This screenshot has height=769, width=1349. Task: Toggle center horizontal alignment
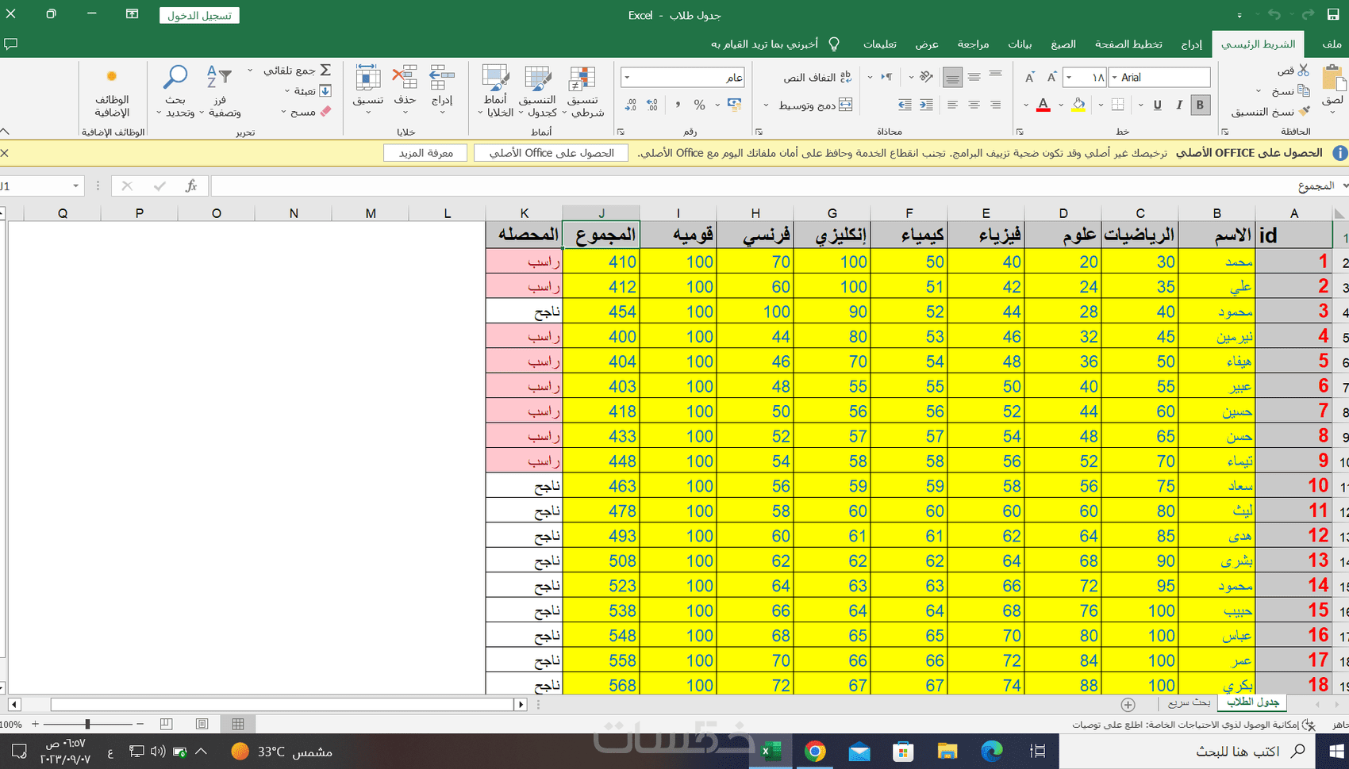974,105
